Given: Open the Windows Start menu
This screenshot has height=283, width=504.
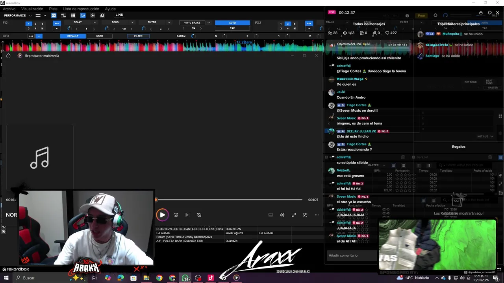Looking at the screenshot, I should point(6,278).
